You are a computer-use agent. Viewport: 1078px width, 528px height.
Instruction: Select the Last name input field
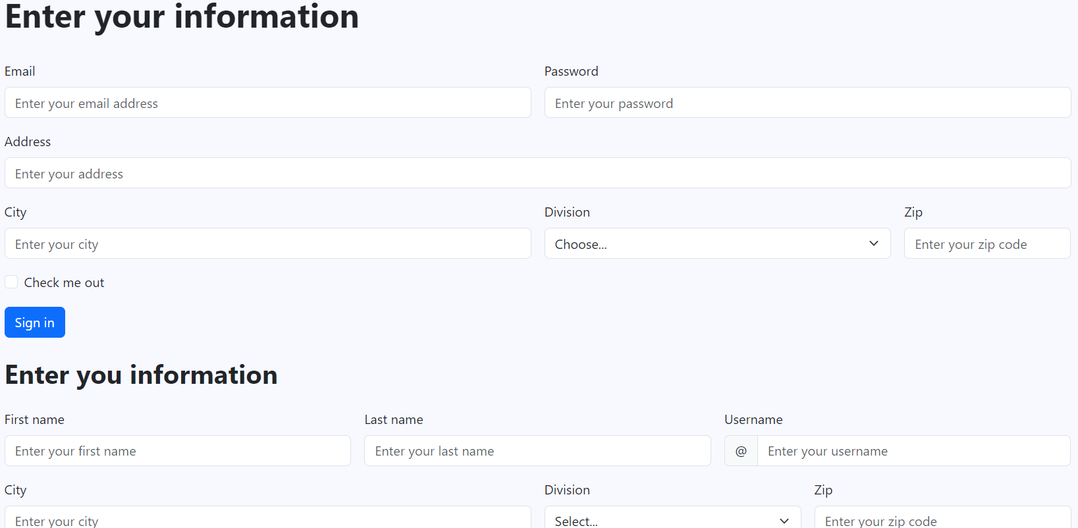537,451
